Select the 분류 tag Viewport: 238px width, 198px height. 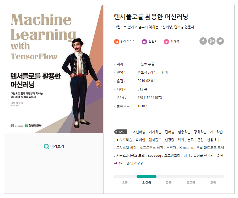[191, 140]
